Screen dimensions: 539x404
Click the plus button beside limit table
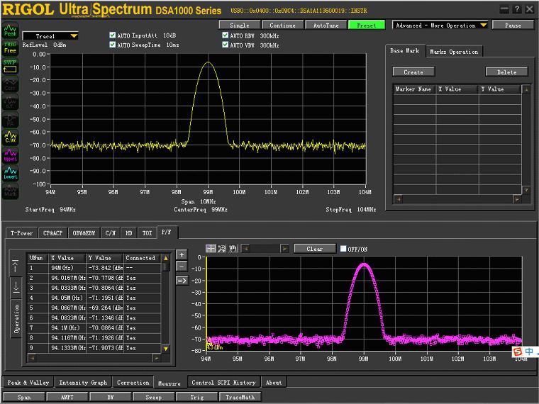[182, 254]
